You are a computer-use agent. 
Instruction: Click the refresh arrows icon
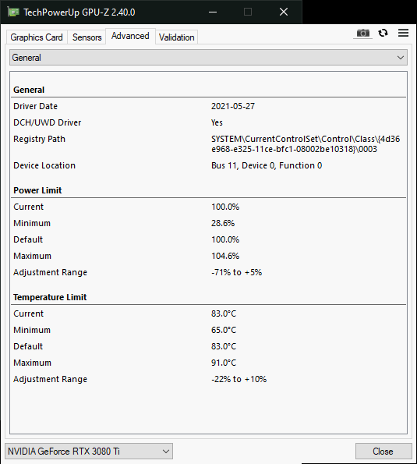click(383, 33)
